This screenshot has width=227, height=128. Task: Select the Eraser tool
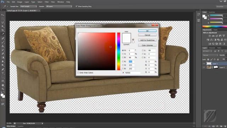[3, 54]
